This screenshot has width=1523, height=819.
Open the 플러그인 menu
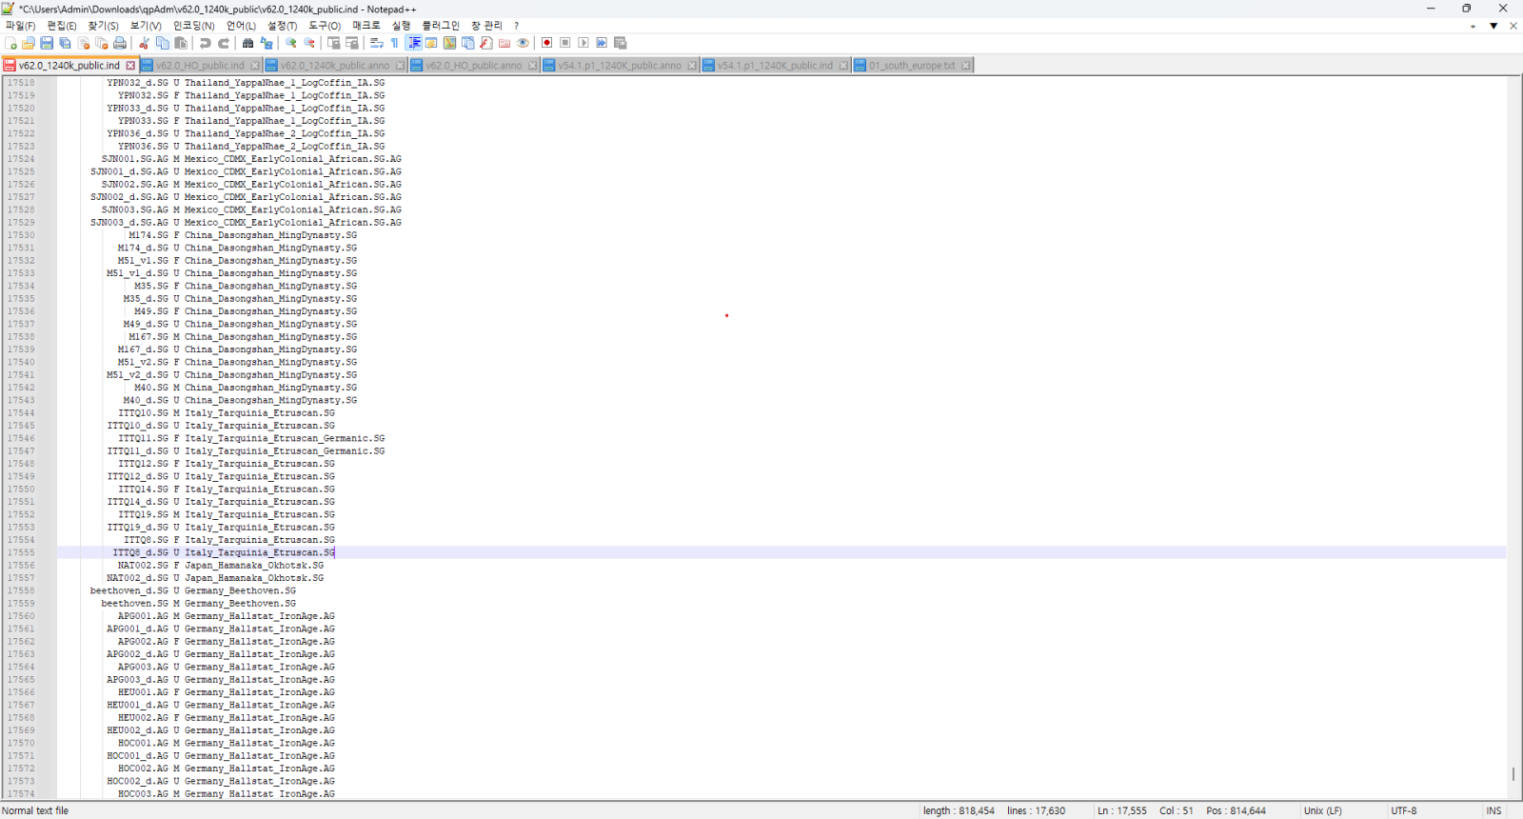(x=441, y=26)
